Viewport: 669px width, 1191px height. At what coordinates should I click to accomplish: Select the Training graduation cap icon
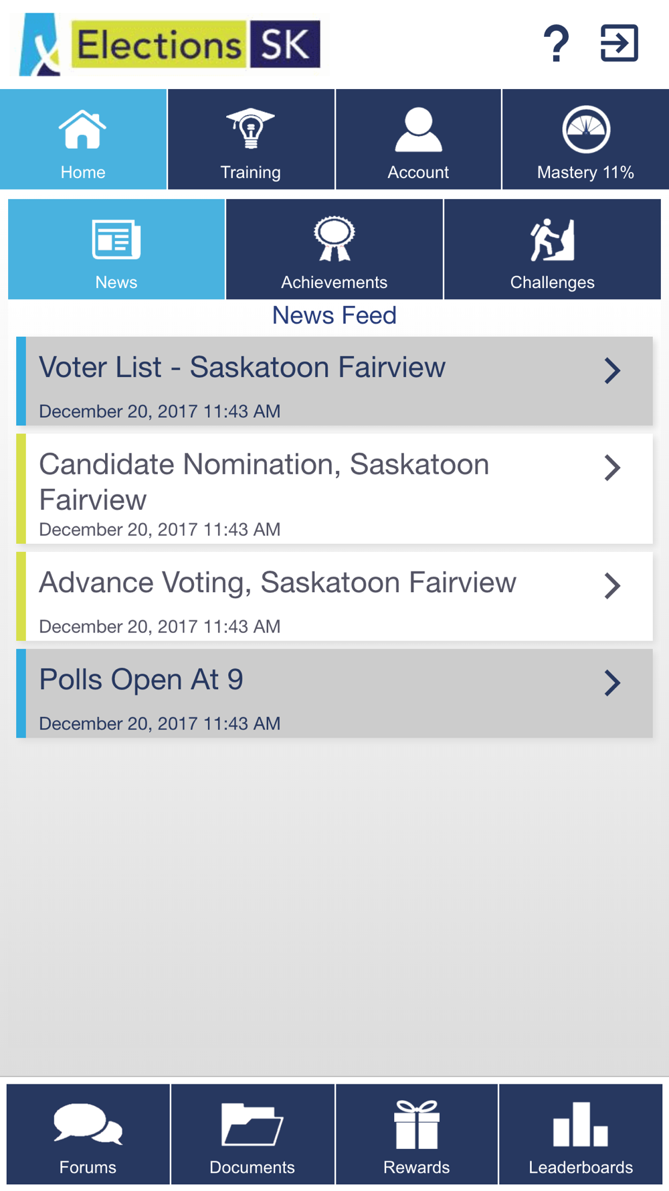tap(250, 128)
